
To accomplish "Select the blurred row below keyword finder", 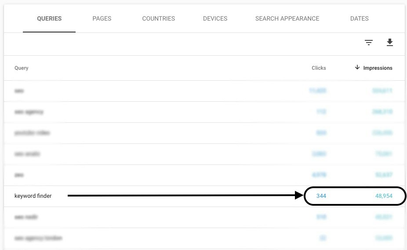I will (x=204, y=217).
